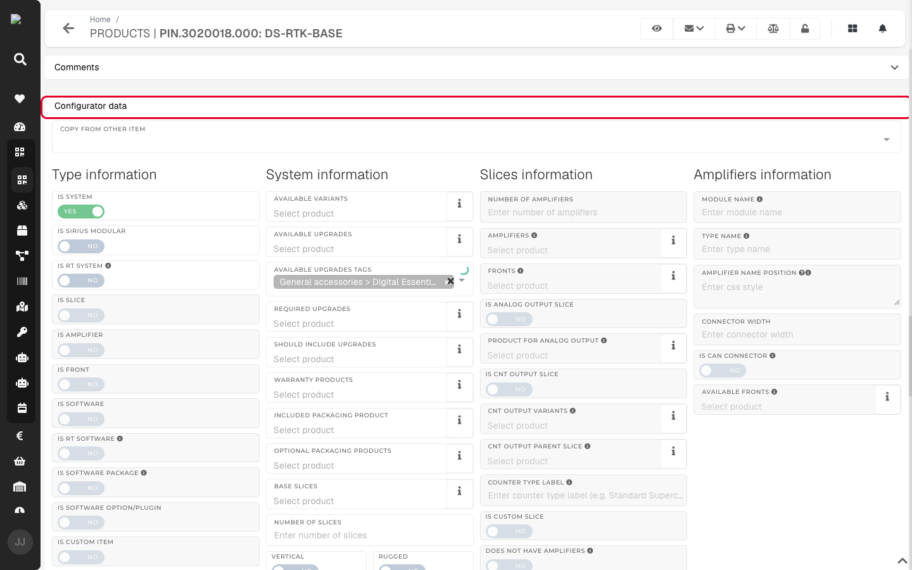Enable the Is Slice toggle
This screenshot has height=570, width=912.
click(81, 315)
